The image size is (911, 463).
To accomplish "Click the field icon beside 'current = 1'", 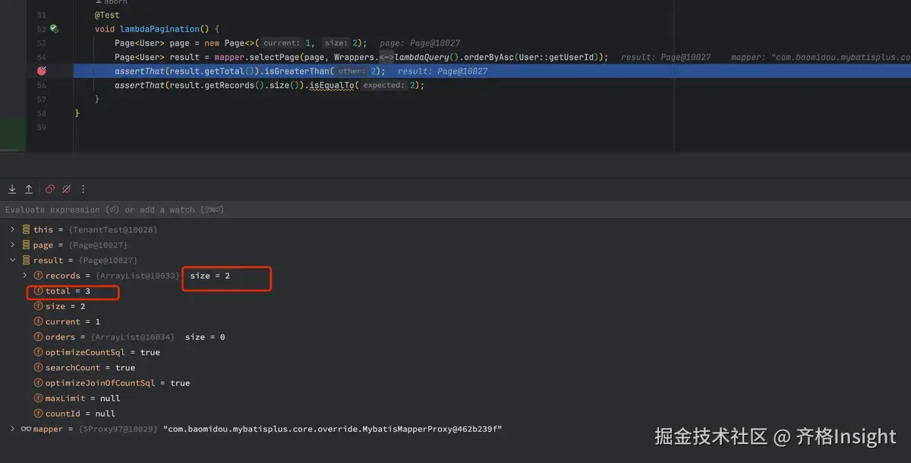I will click(38, 321).
